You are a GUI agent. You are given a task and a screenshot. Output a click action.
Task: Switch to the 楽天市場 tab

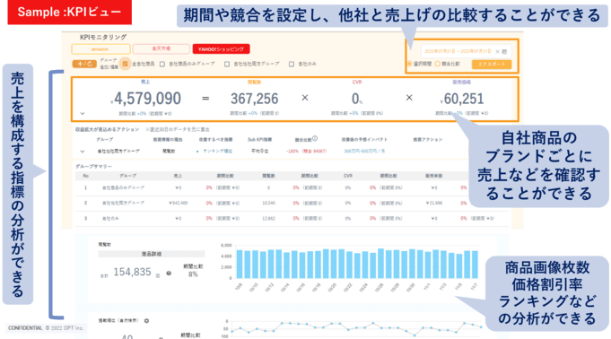tap(161, 49)
